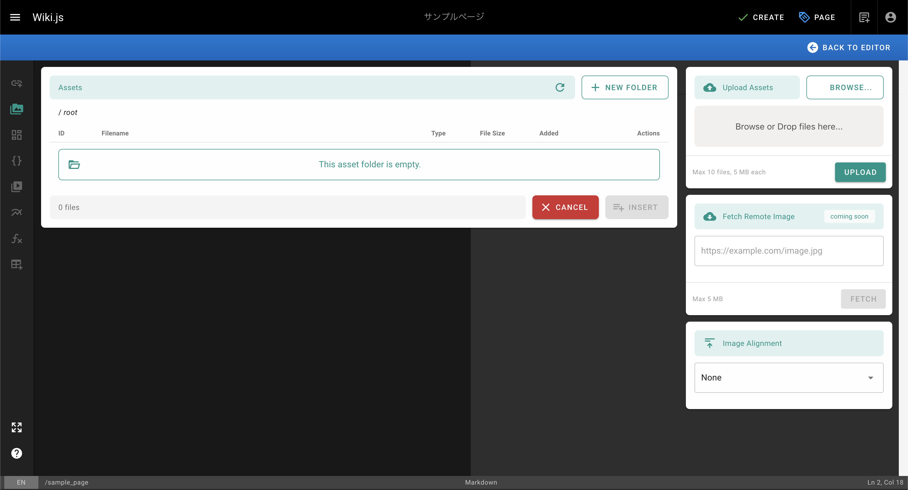908x490 pixels.
Task: Open the user account menu
Action: [890, 17]
